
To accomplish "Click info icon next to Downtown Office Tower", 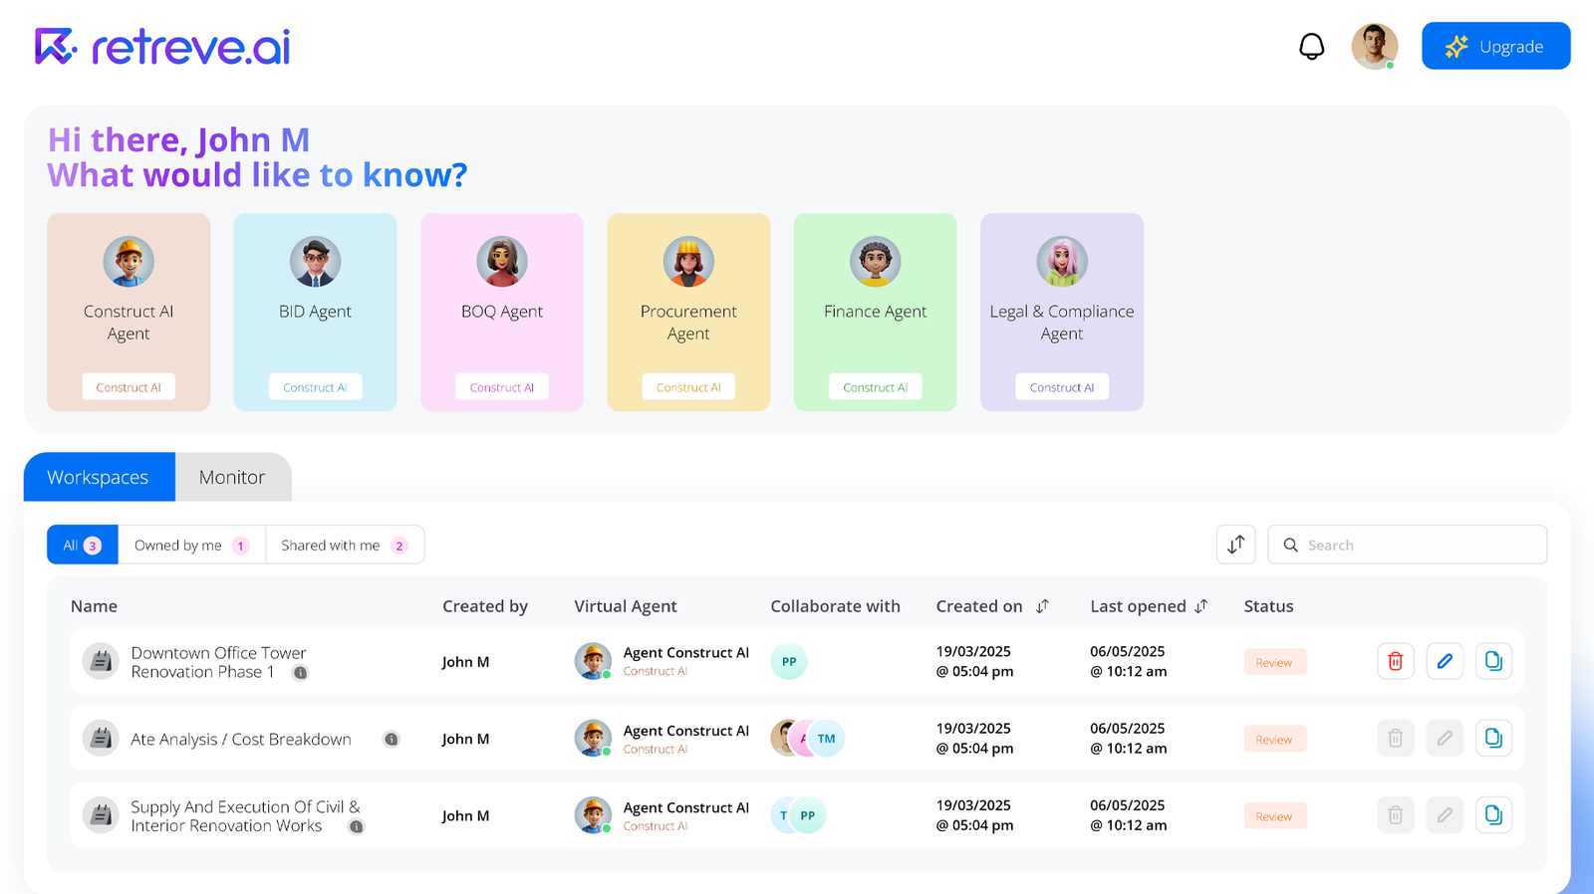I will pyautogui.click(x=300, y=673).
